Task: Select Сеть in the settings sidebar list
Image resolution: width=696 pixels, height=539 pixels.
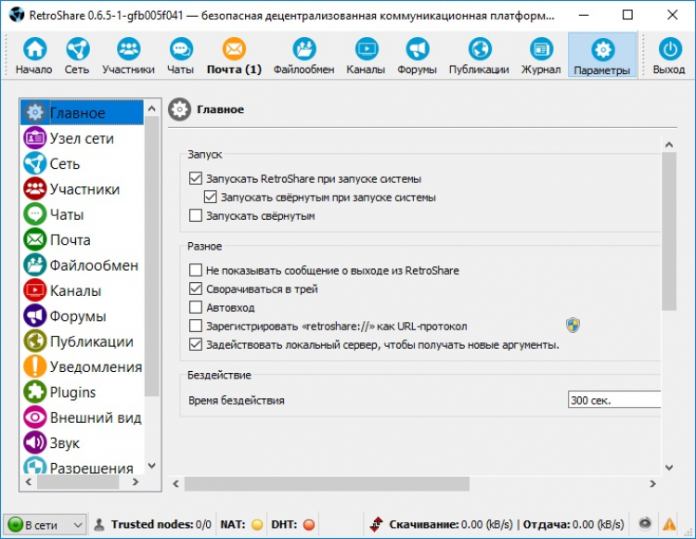Action: tap(82, 163)
